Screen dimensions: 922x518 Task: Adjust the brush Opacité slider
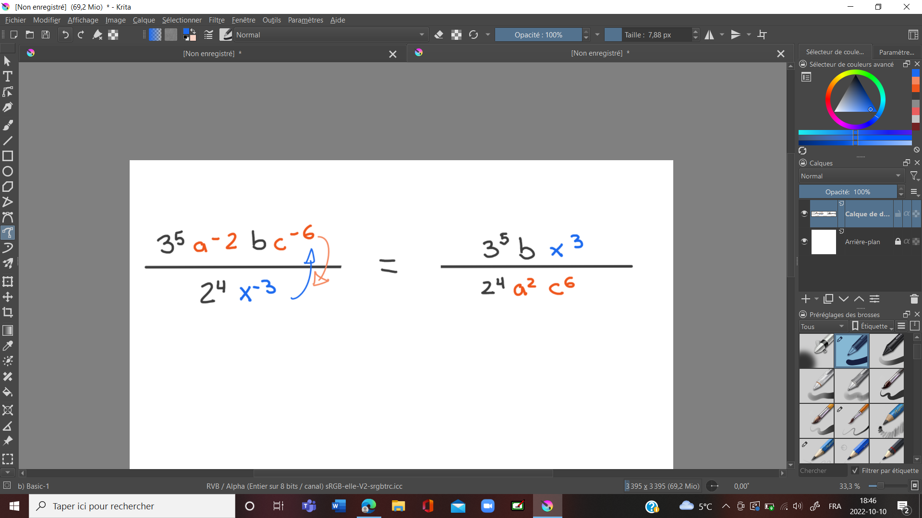(538, 35)
